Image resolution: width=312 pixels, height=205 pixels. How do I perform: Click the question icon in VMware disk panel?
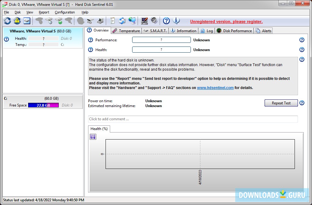coord(6,39)
